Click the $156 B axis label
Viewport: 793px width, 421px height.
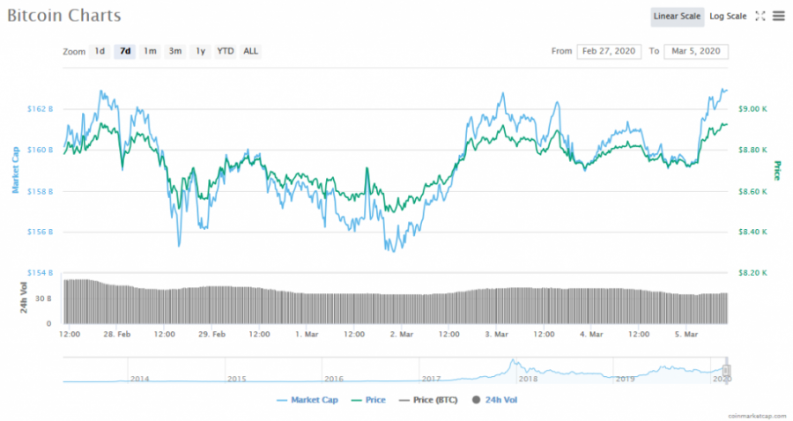tap(40, 232)
